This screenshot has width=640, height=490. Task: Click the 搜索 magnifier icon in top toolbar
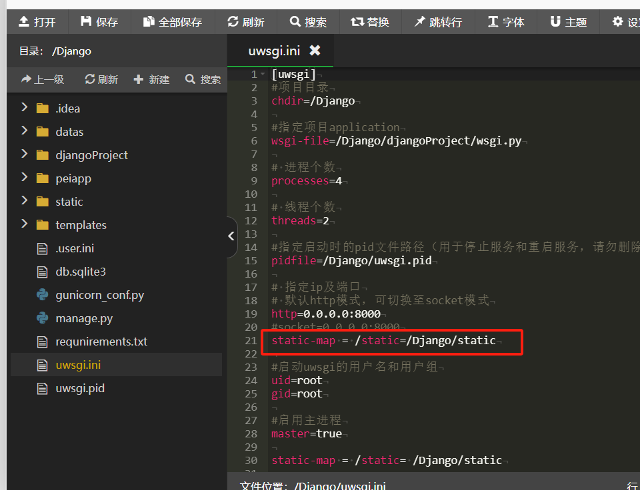click(295, 21)
